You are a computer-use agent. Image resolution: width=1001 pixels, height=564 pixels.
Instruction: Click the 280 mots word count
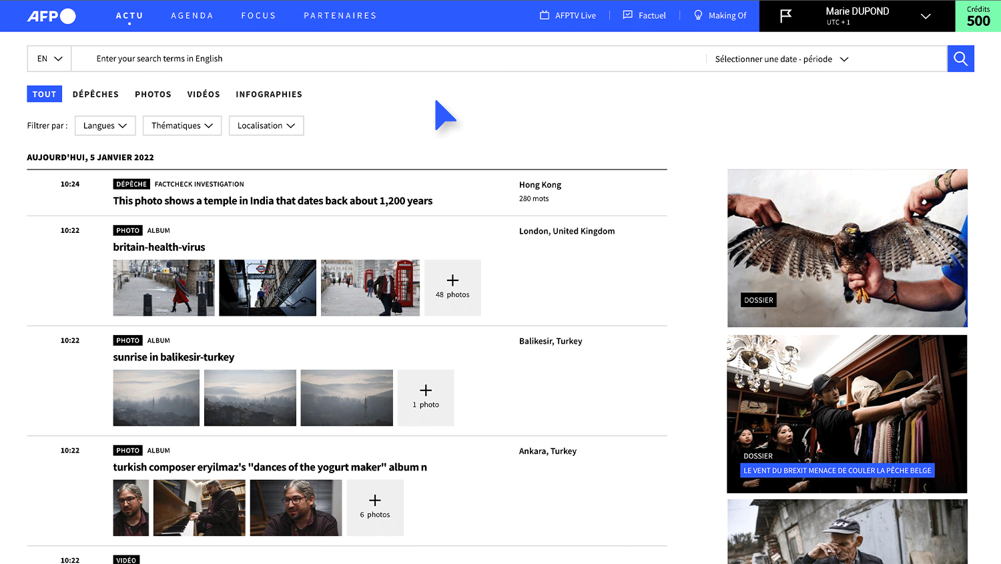pyautogui.click(x=534, y=199)
